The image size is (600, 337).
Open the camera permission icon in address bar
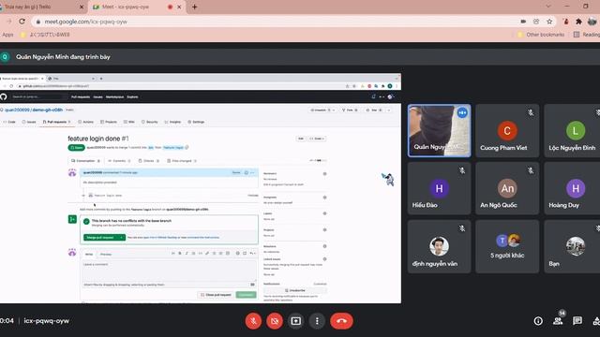(523, 22)
